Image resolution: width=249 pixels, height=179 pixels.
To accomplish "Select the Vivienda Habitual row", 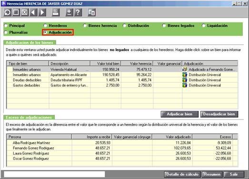I will [122, 70].
